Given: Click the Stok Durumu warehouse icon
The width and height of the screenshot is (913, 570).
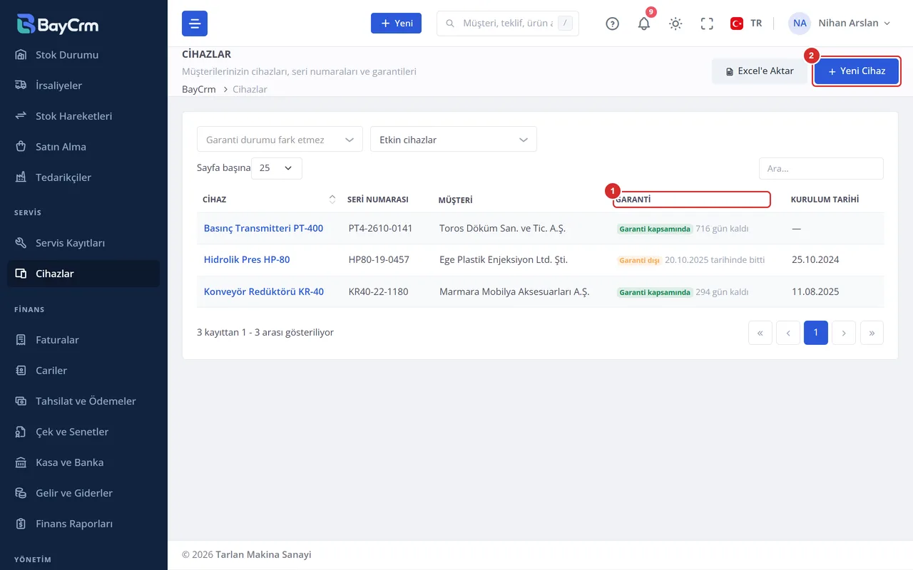Looking at the screenshot, I should coord(21,55).
